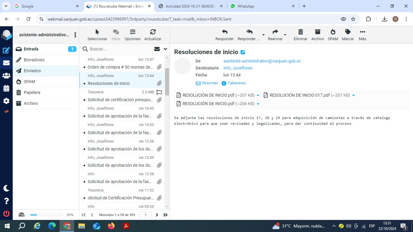
Task: Click the message list vertical scrollbar
Action: [167, 82]
